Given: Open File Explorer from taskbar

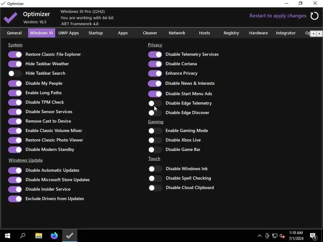Looking at the screenshot, I should [x=38, y=236].
